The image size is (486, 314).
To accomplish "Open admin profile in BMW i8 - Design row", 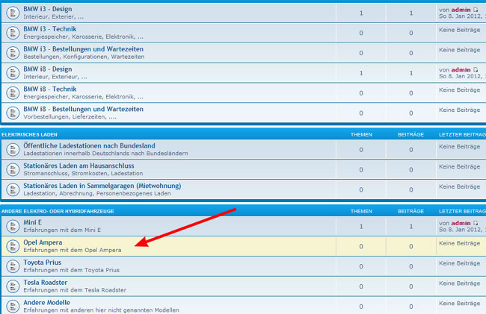I will click(461, 69).
